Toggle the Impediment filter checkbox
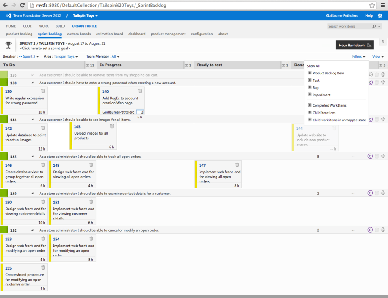 [310, 95]
